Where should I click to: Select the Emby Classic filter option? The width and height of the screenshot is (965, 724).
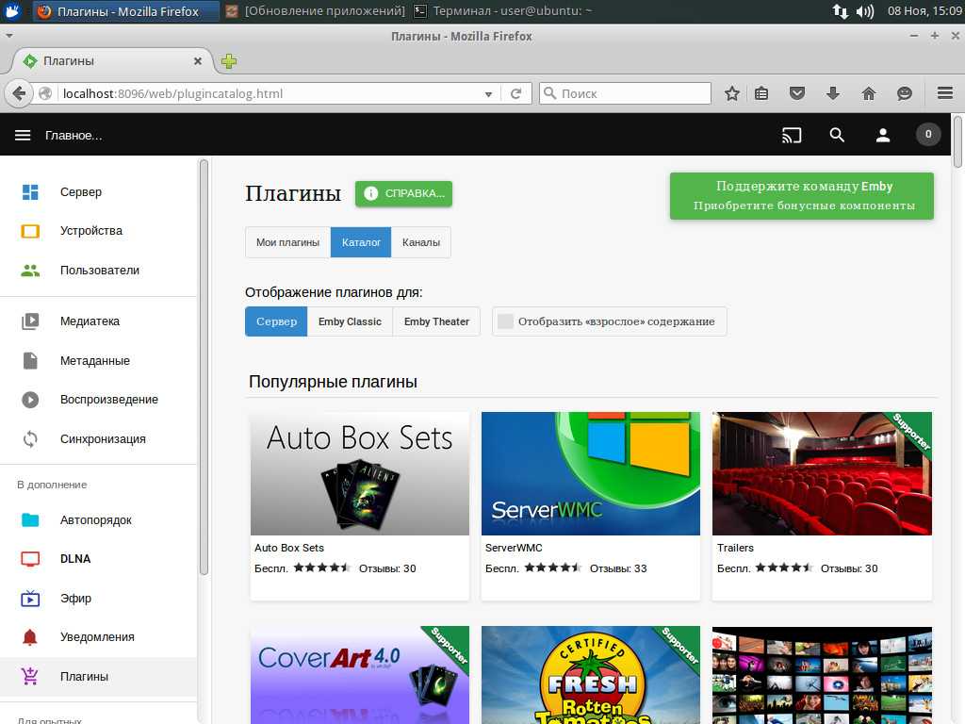coord(350,321)
